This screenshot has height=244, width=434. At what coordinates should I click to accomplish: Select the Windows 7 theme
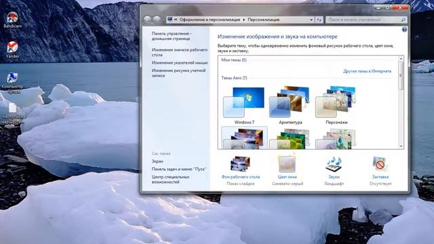244,106
